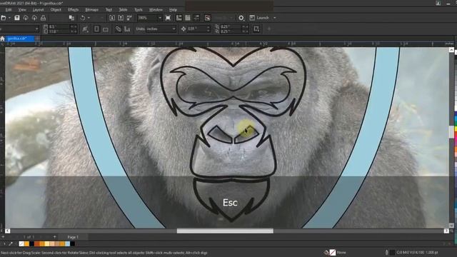The height and width of the screenshot is (257, 457).
Task: Click the page-layout icon left of Portrait
Action: (x=86, y=29)
